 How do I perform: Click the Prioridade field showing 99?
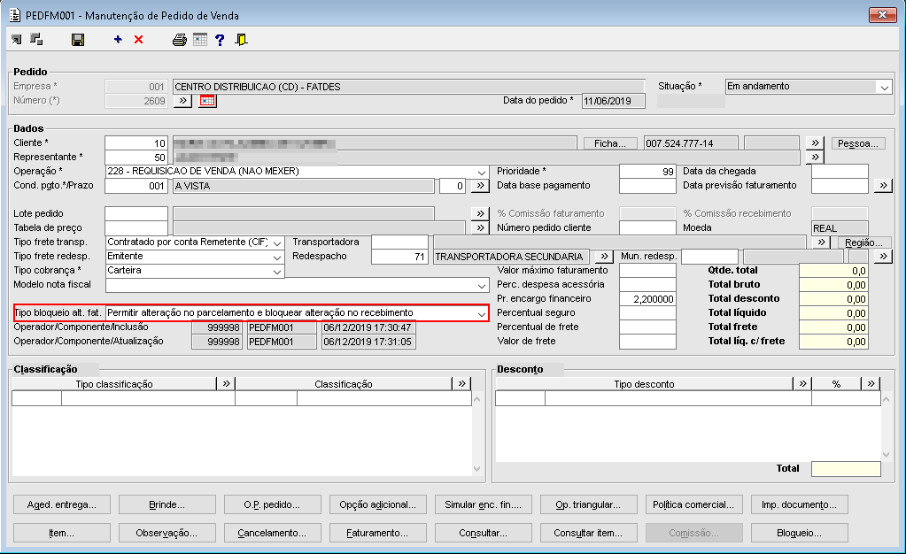(647, 172)
